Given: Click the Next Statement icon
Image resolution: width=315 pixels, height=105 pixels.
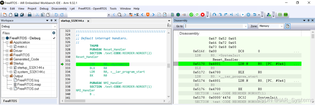Looking at the screenshot, I should click(x=231, y=15).
